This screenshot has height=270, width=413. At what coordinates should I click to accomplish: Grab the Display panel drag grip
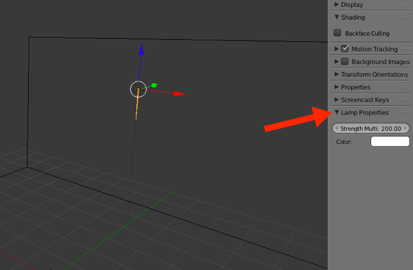click(405, 5)
